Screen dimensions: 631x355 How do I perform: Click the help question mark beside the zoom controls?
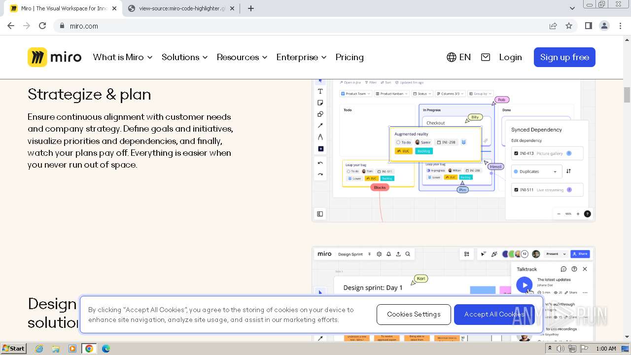click(x=587, y=214)
